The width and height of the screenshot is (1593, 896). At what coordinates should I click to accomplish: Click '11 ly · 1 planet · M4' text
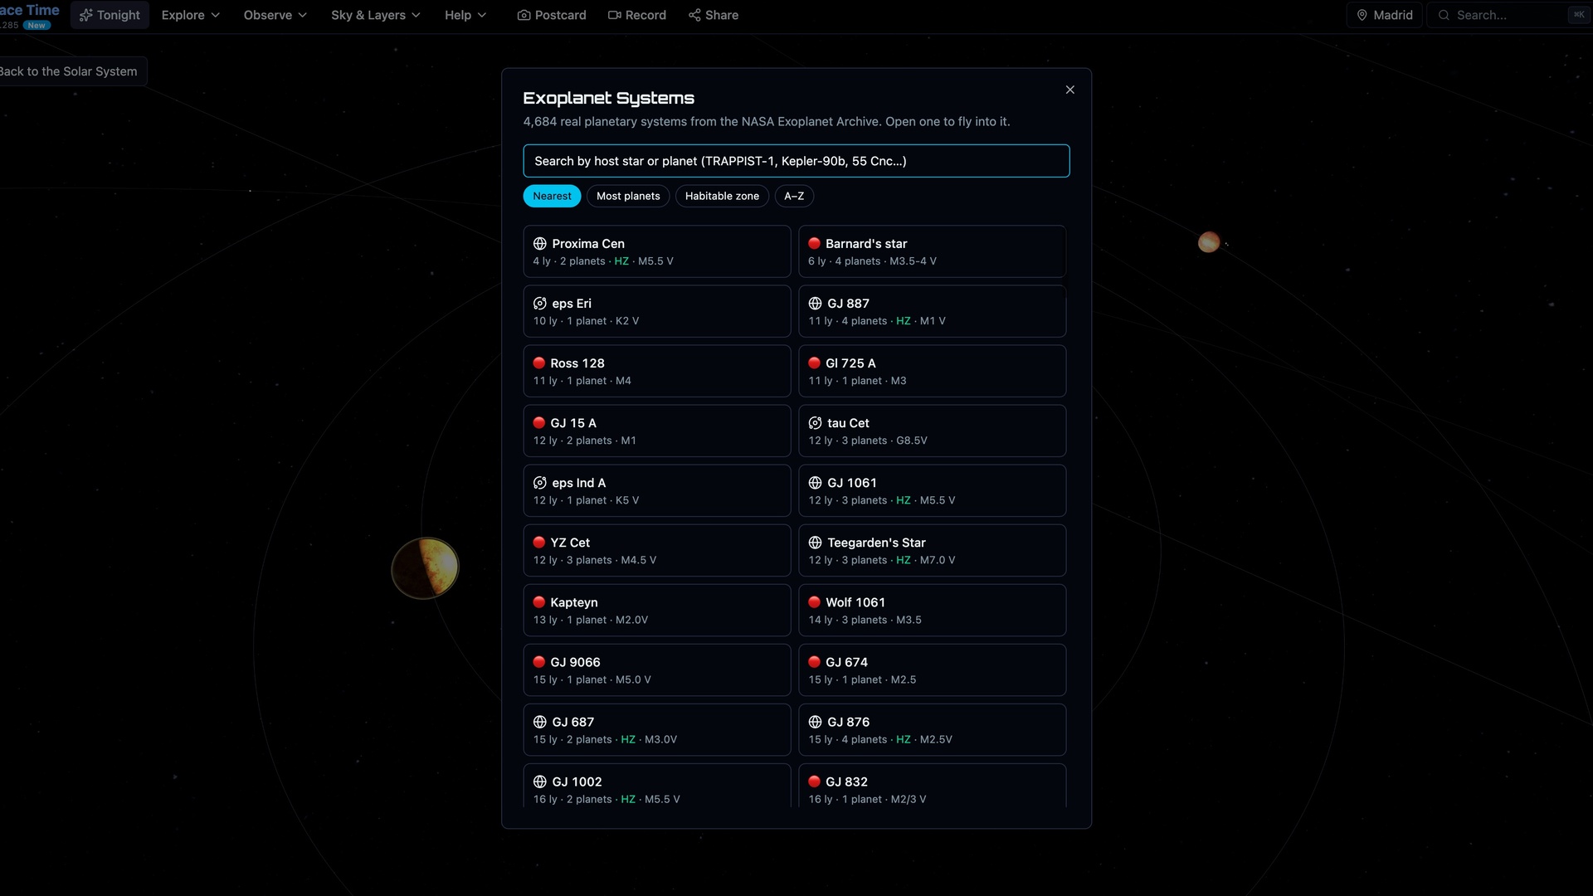[x=582, y=381]
